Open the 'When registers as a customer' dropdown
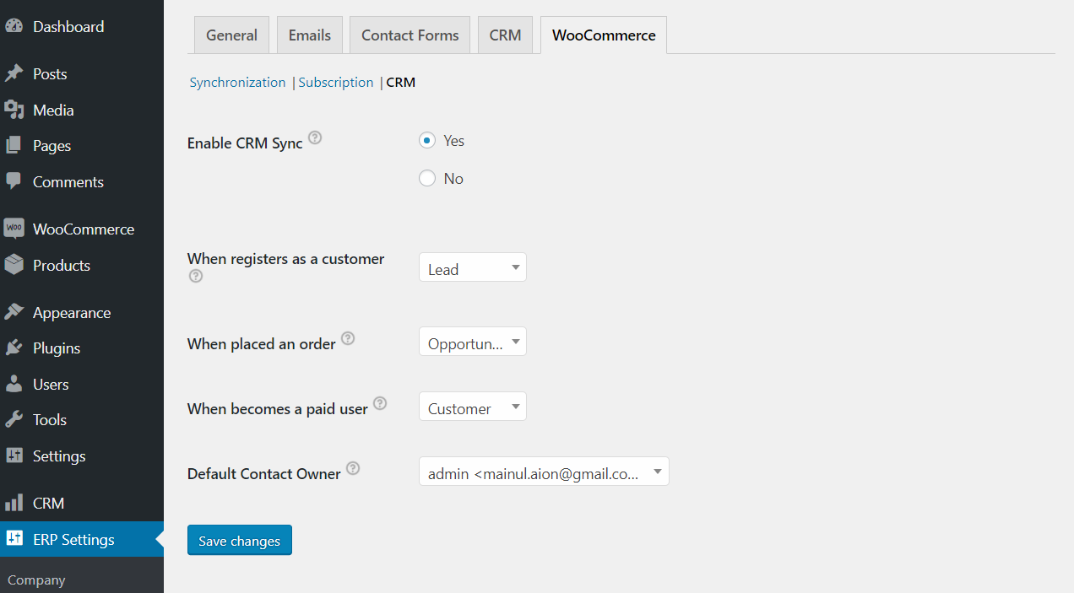Viewport: 1074px width, 593px height. [x=472, y=268]
